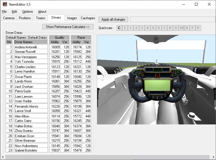Select Quickcam 5 button
Screen dimensions: 216x160
tap(153, 28)
